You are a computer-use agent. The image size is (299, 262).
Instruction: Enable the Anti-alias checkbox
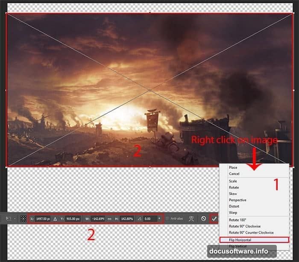167,218
